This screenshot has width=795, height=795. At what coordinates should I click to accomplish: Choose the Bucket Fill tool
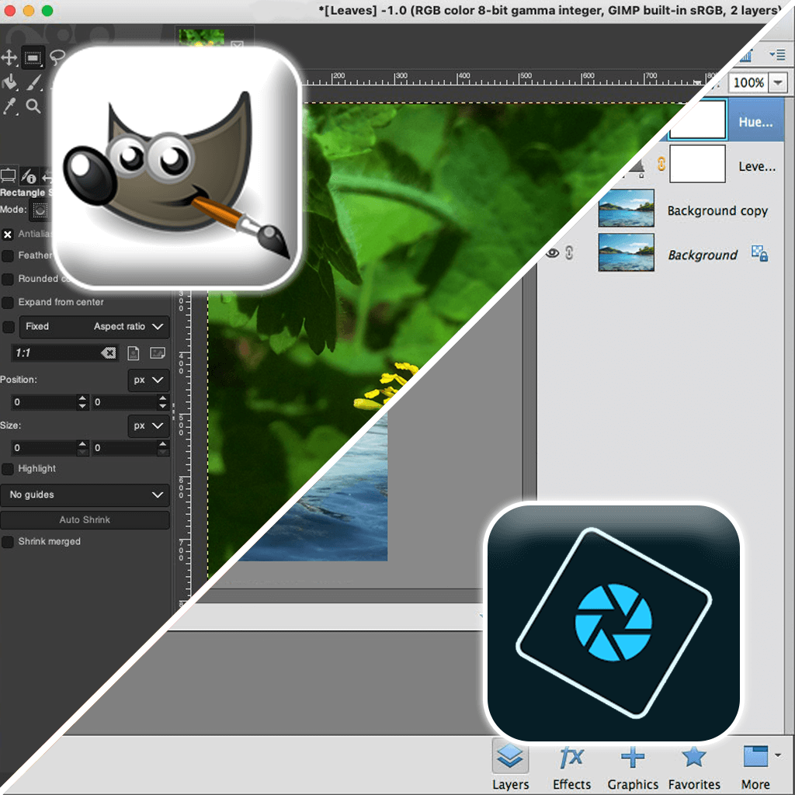pos(9,82)
